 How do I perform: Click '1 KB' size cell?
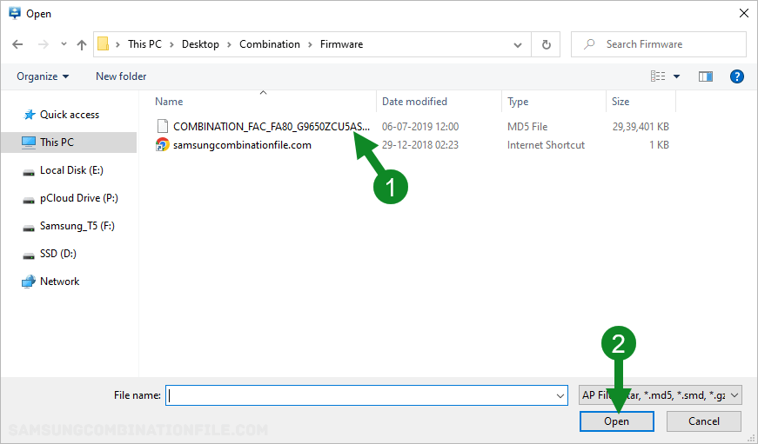tap(659, 145)
